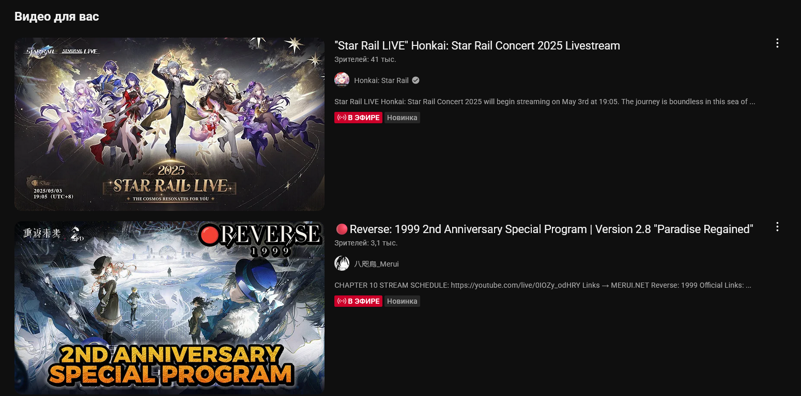Open the Star Rail LIVE 2025 concert thumbnail
The width and height of the screenshot is (801, 396).
tap(170, 124)
